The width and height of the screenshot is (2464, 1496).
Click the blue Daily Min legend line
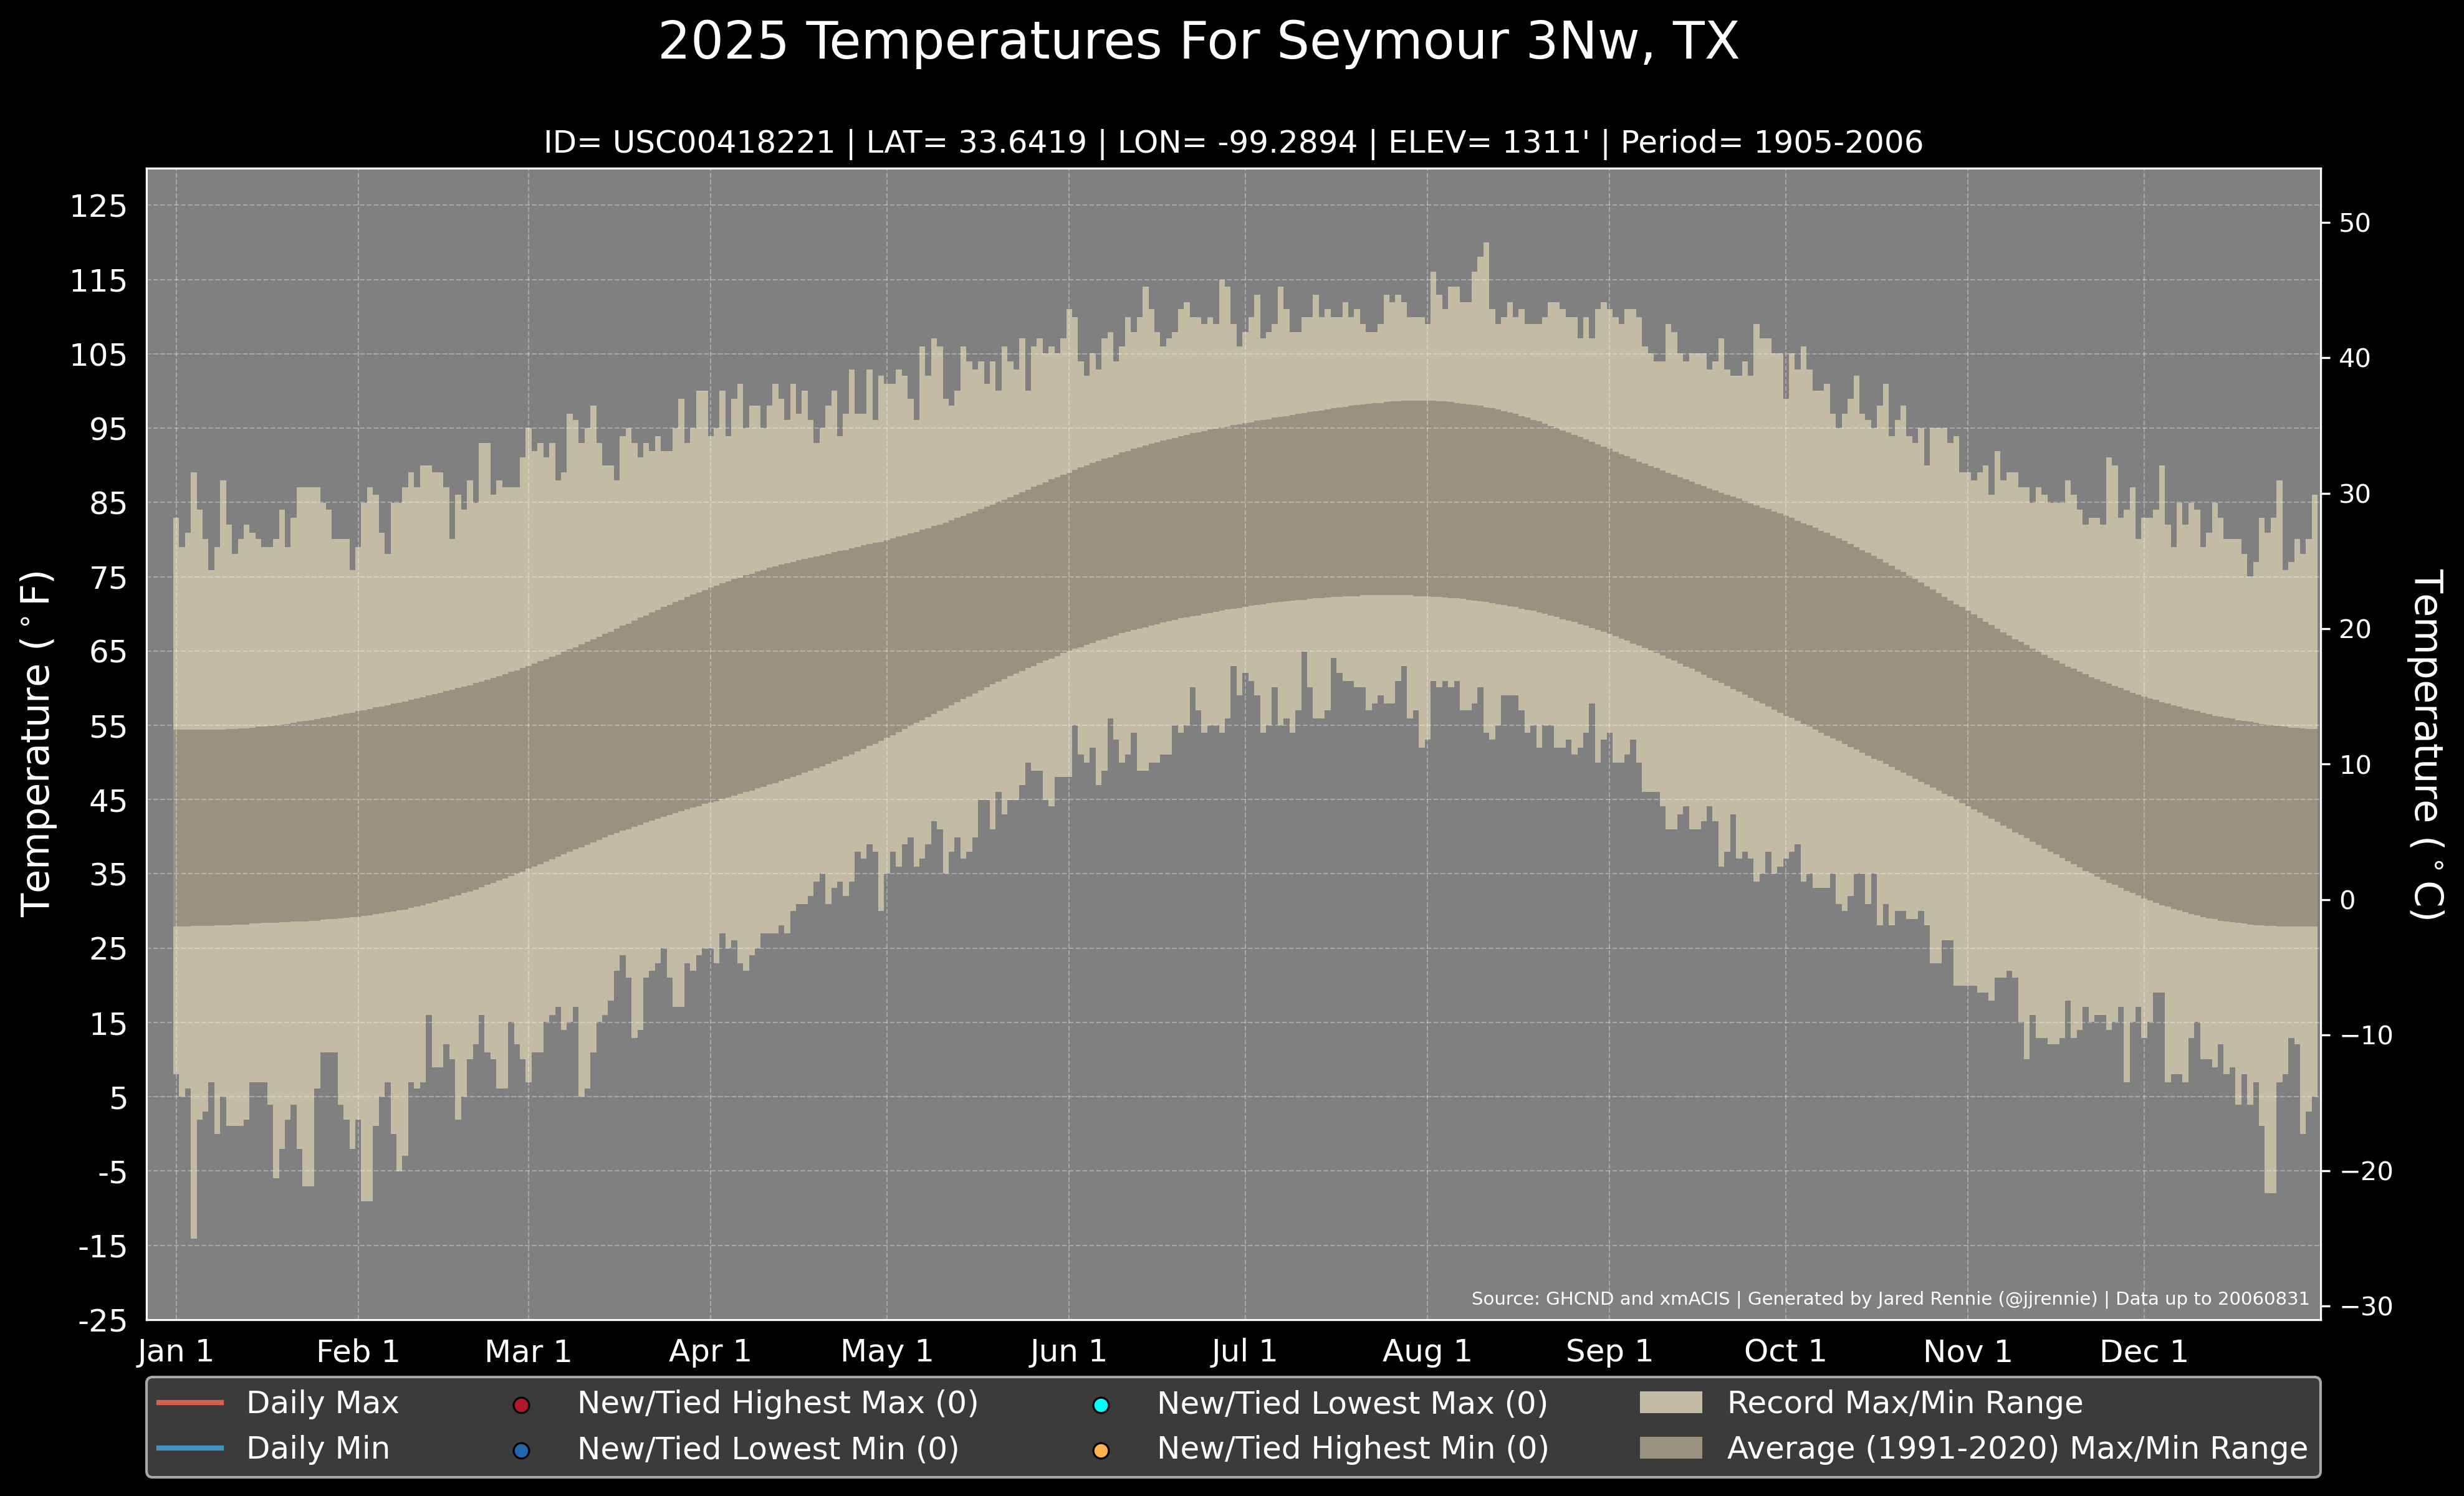tap(190, 1447)
